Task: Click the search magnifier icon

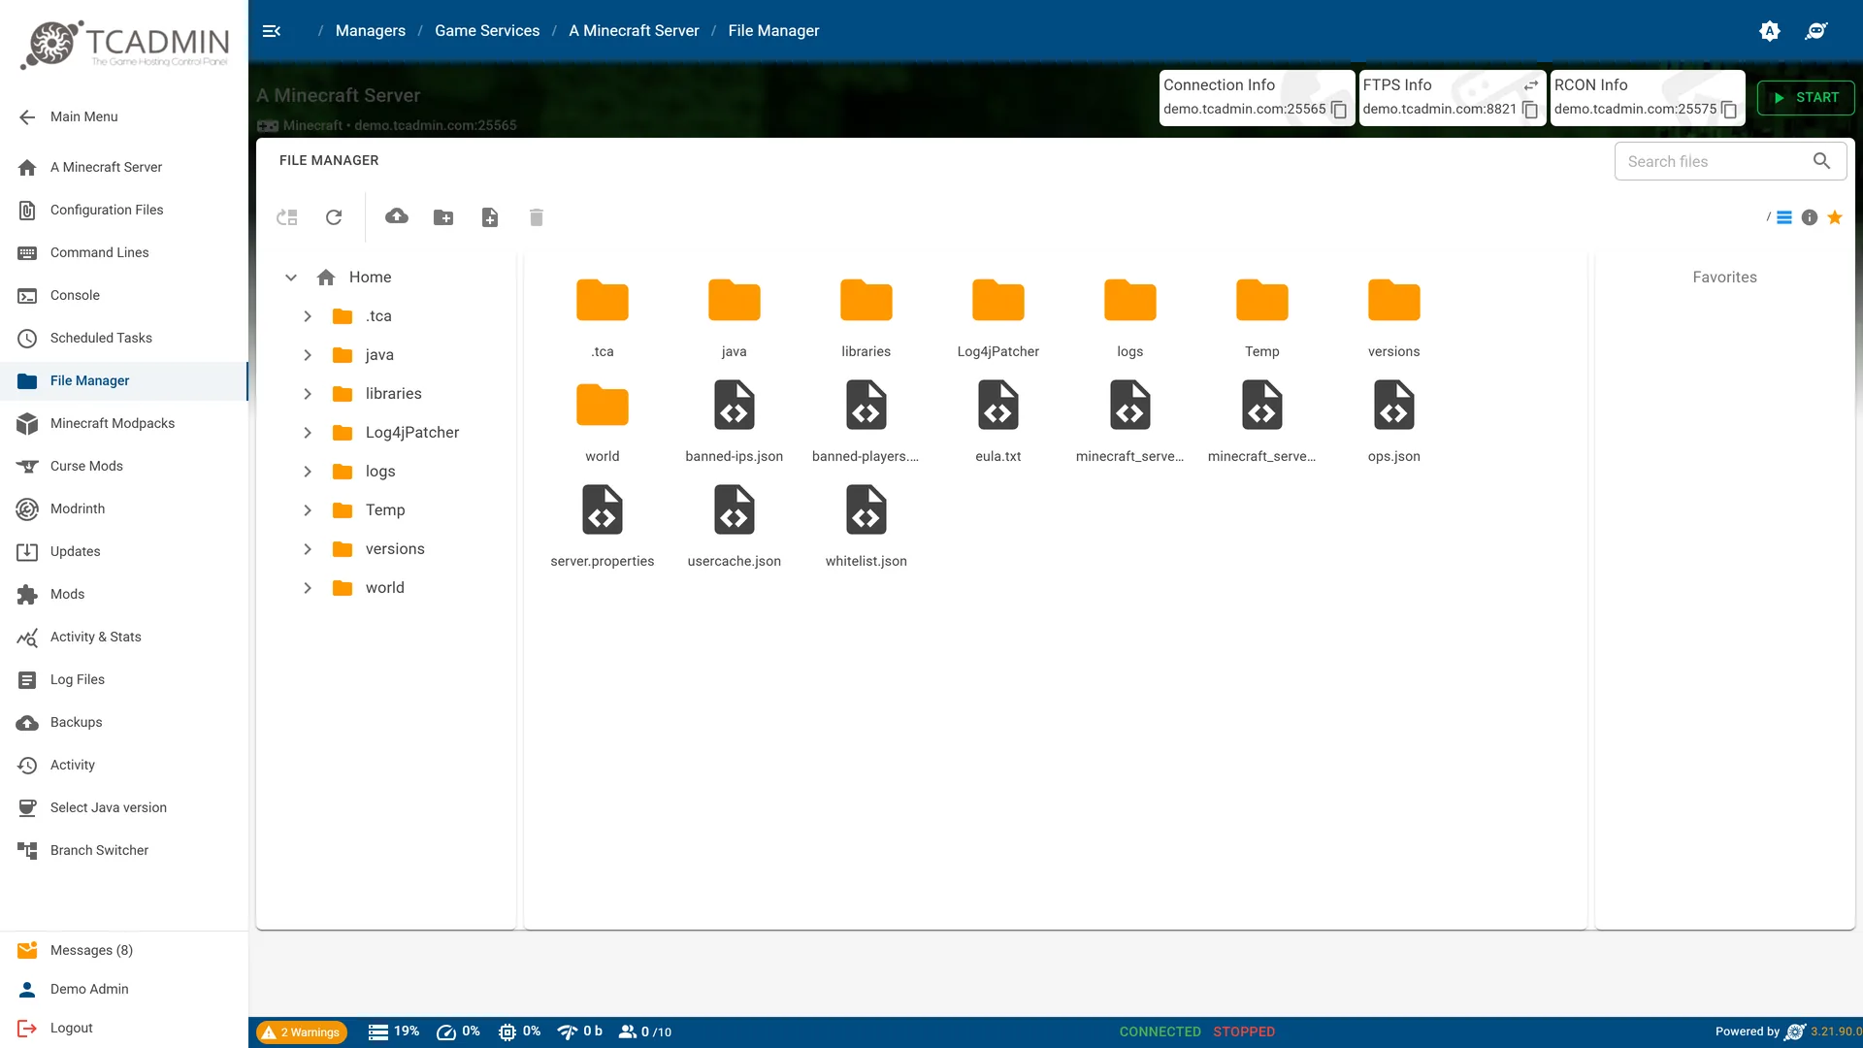Action: click(x=1821, y=161)
